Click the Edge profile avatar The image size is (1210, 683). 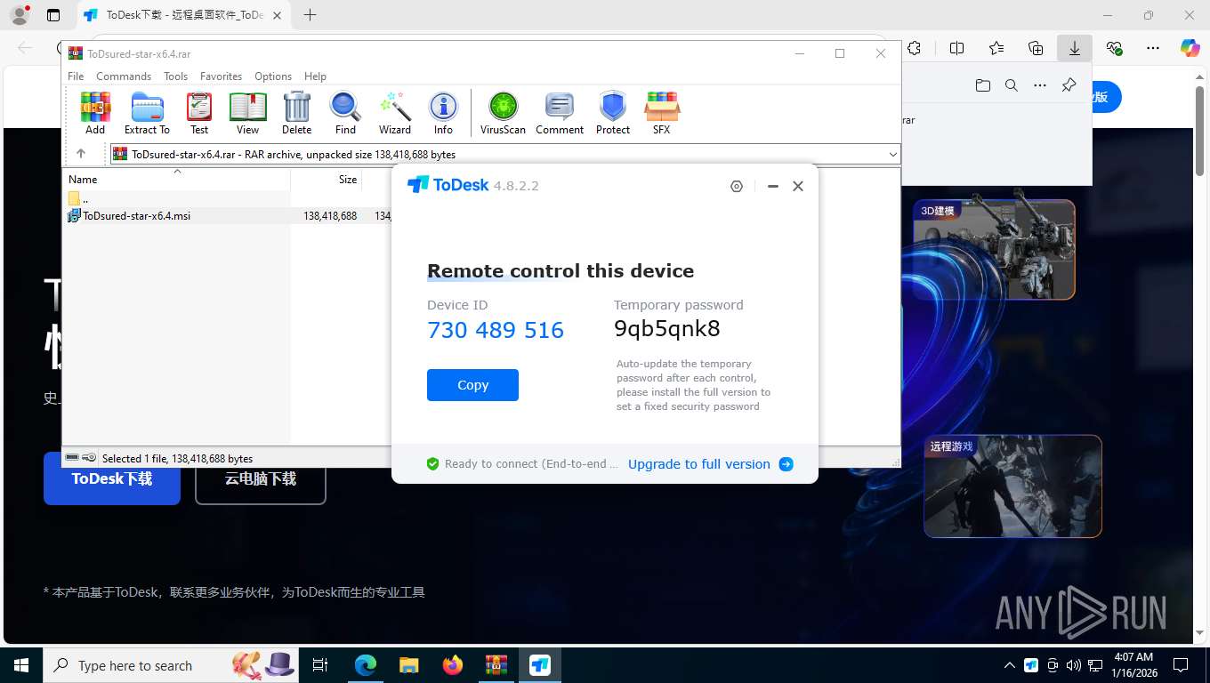(x=20, y=15)
